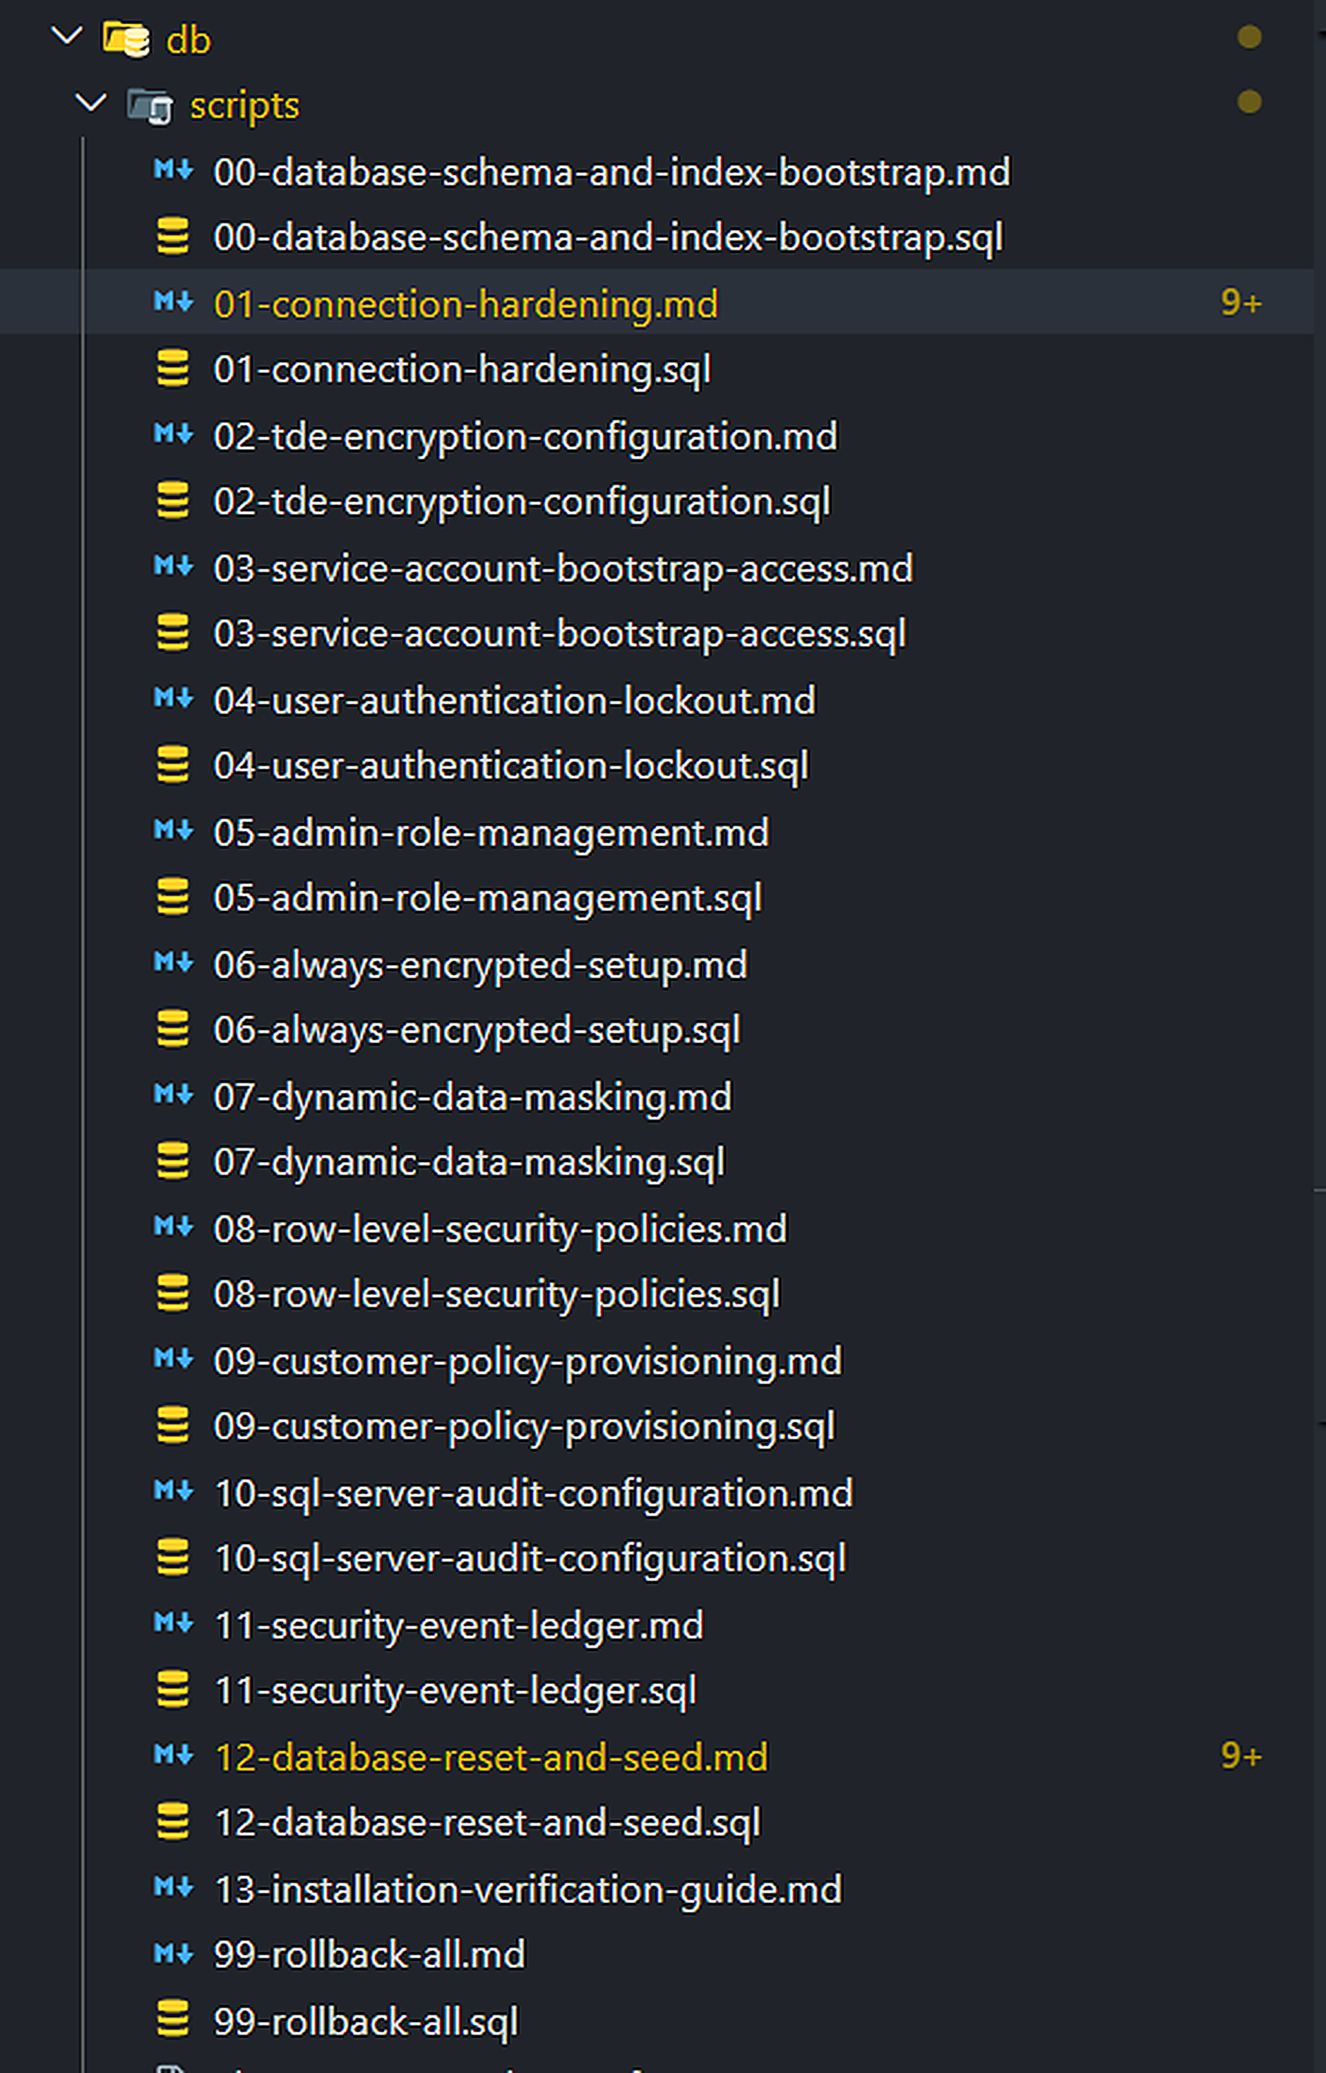Image resolution: width=1326 pixels, height=2073 pixels.
Task: Open 04-user-authentication-lockout.sql
Action: [x=512, y=767]
